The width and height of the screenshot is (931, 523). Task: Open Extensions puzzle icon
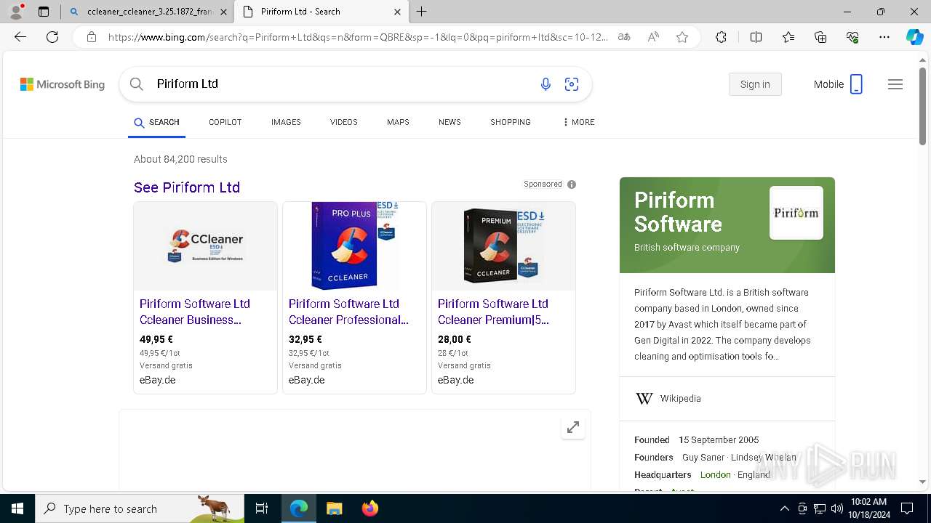pyautogui.click(x=721, y=37)
